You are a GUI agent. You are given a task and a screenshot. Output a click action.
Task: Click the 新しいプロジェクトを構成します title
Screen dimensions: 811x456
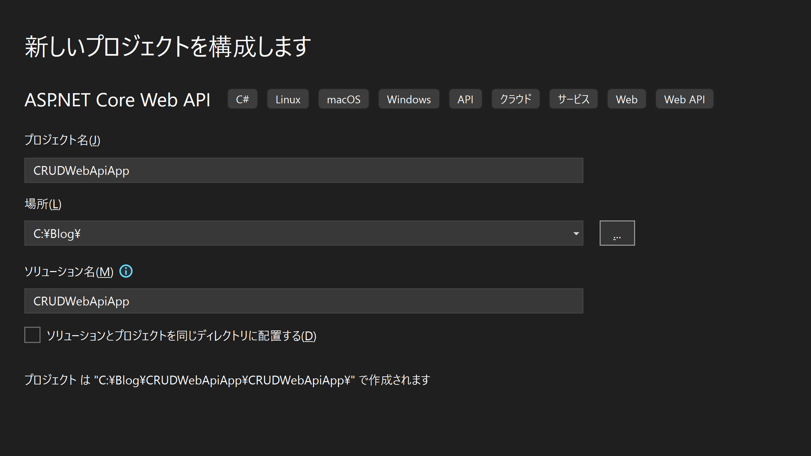(168, 47)
